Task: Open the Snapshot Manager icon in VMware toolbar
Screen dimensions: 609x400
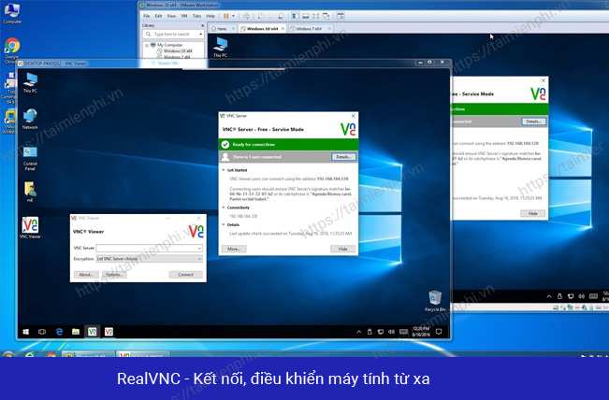Action: pyautogui.click(x=282, y=16)
